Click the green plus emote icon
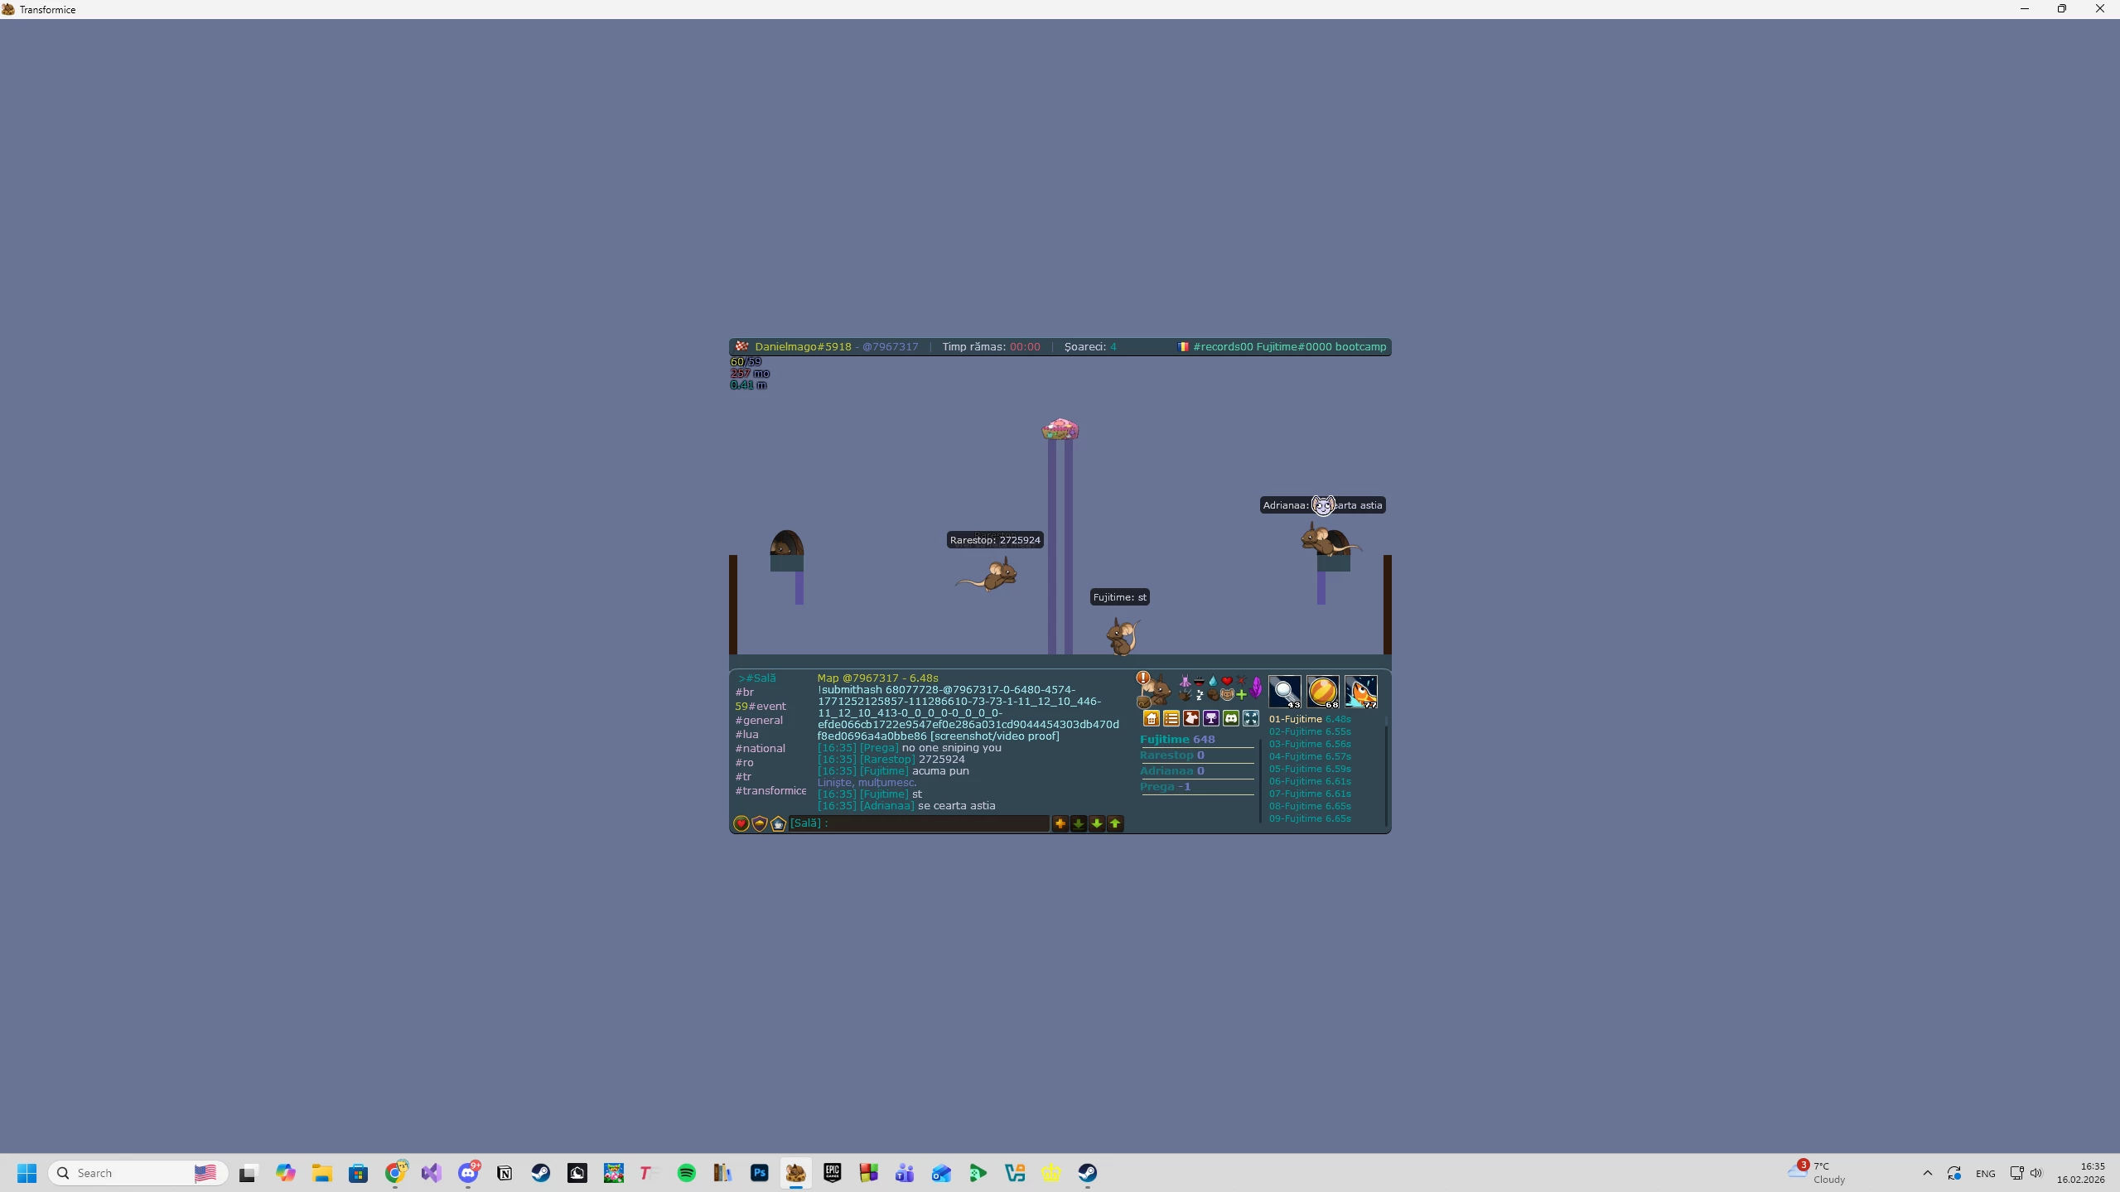 tap(1241, 695)
